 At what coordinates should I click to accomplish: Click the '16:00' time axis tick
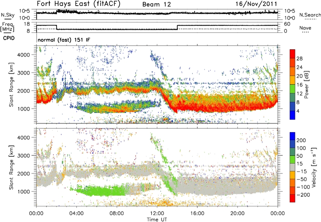197,213
